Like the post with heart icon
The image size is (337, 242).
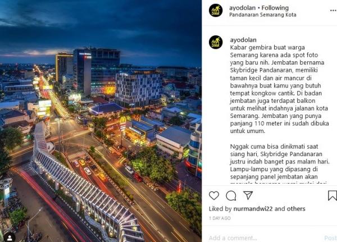(x=214, y=195)
